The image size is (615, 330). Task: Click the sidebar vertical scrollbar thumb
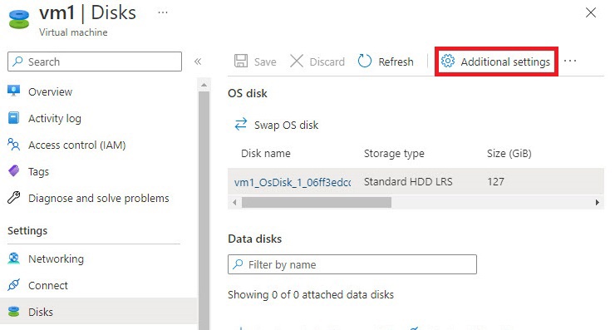tap(204, 210)
